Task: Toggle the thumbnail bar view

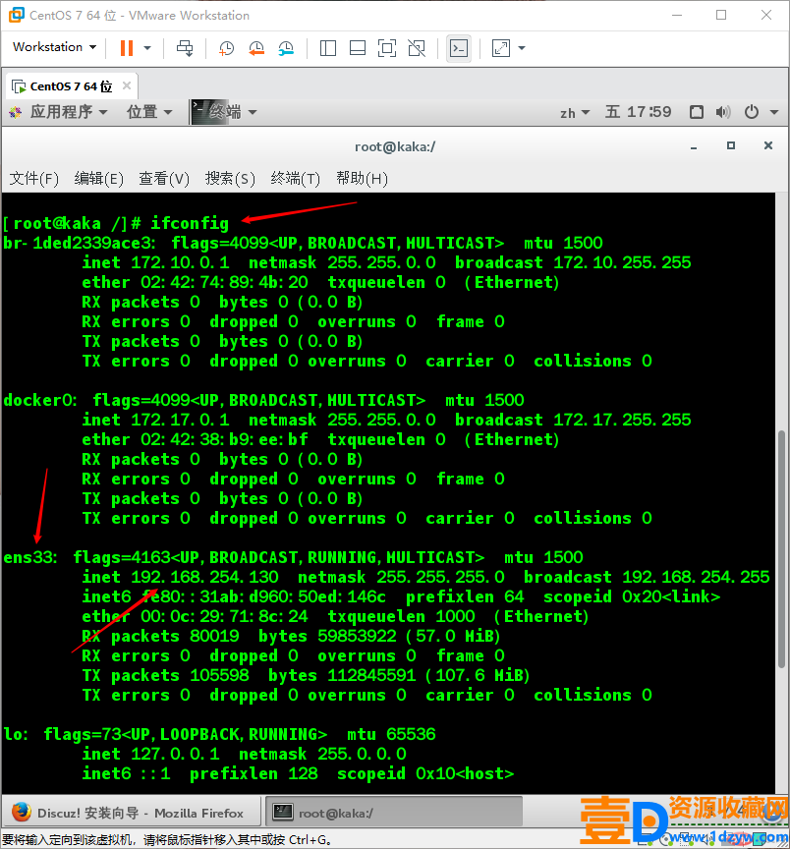Action: (x=358, y=48)
